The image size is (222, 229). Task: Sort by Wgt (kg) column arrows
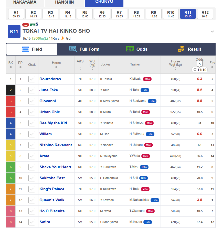92,69
